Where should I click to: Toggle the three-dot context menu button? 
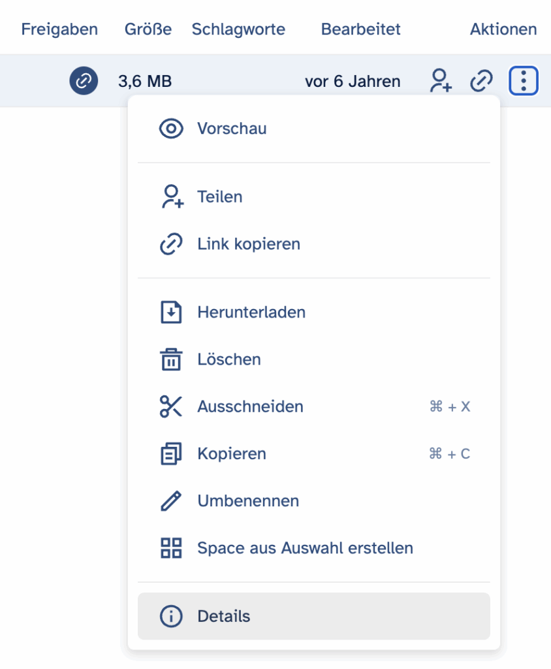pos(524,80)
